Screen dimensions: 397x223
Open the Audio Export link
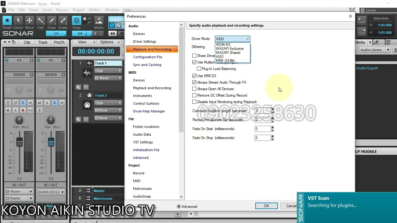[367, 68]
